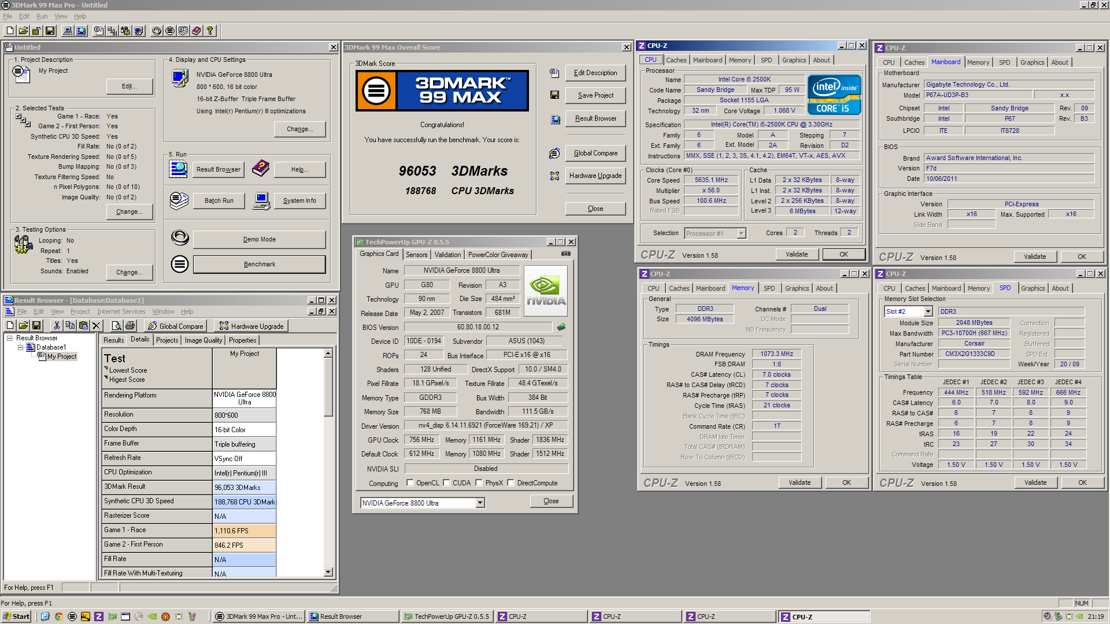This screenshot has height=624, width=1110.
Task: Select My Project in the database tree
Action: point(62,357)
